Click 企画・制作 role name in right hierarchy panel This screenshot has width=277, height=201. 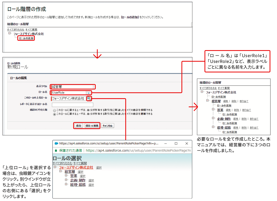point(224,119)
